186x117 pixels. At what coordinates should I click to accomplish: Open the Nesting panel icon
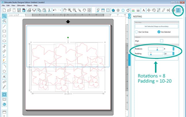[178, 10]
